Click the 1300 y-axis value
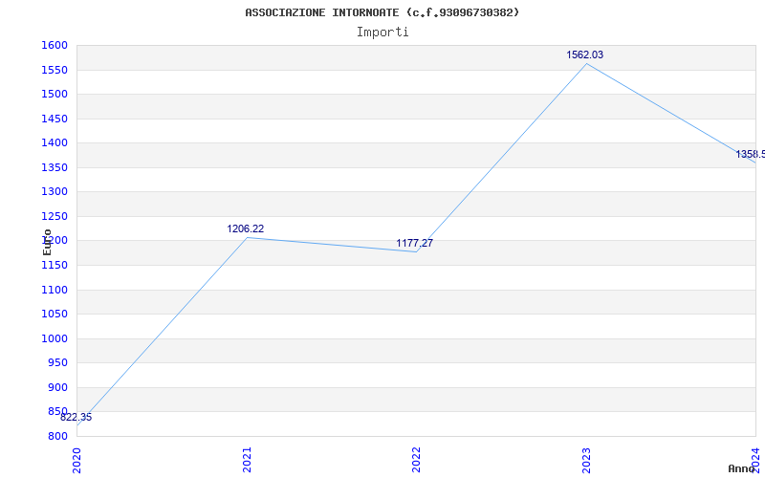765x478 pixels. pyautogui.click(x=55, y=192)
